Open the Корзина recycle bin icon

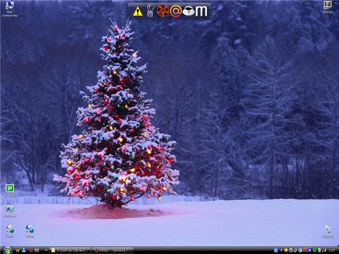(327, 231)
